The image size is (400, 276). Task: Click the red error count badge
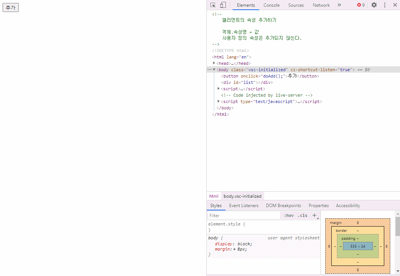click(361, 5)
